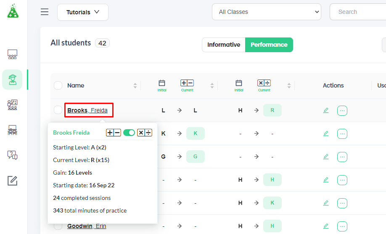This screenshot has width=386, height=234.
Task: Click the green K current level badge
Action: 196,133
